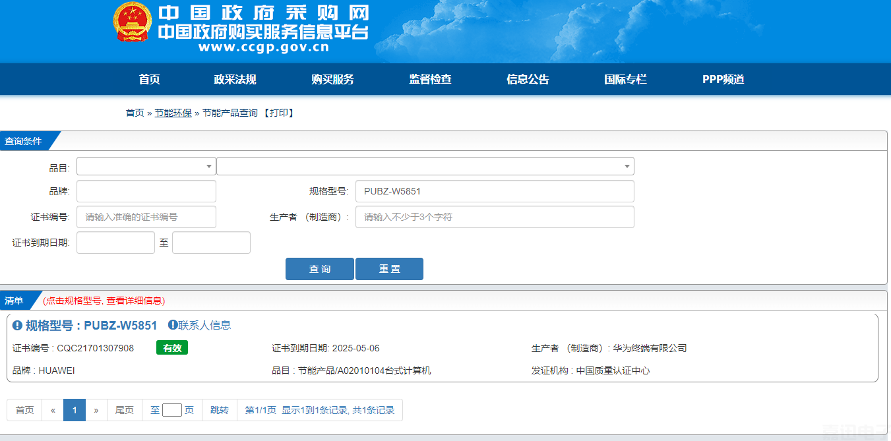Go to 尾页 last page
Image resolution: width=891 pixels, height=441 pixels.
click(x=124, y=410)
